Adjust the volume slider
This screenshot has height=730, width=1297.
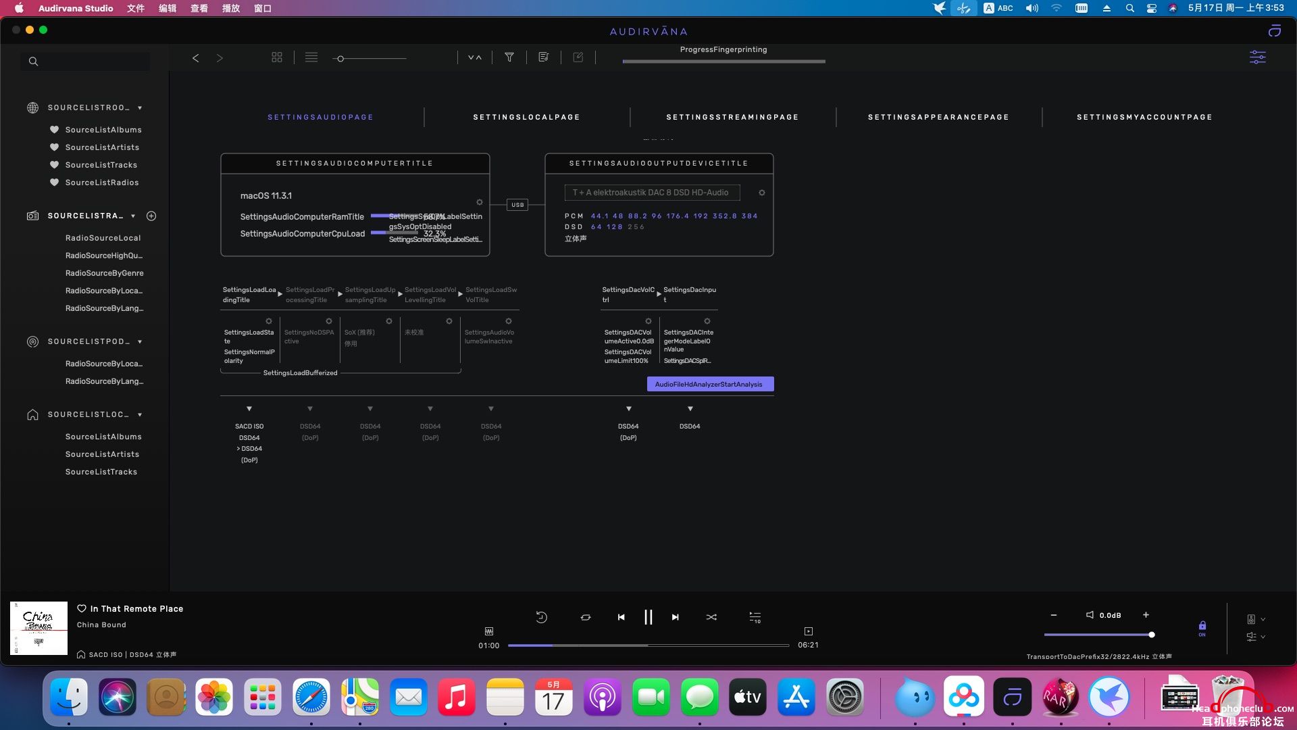[x=1098, y=635]
